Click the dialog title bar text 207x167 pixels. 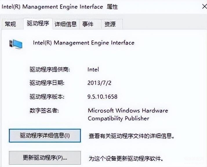(x=59, y=7)
